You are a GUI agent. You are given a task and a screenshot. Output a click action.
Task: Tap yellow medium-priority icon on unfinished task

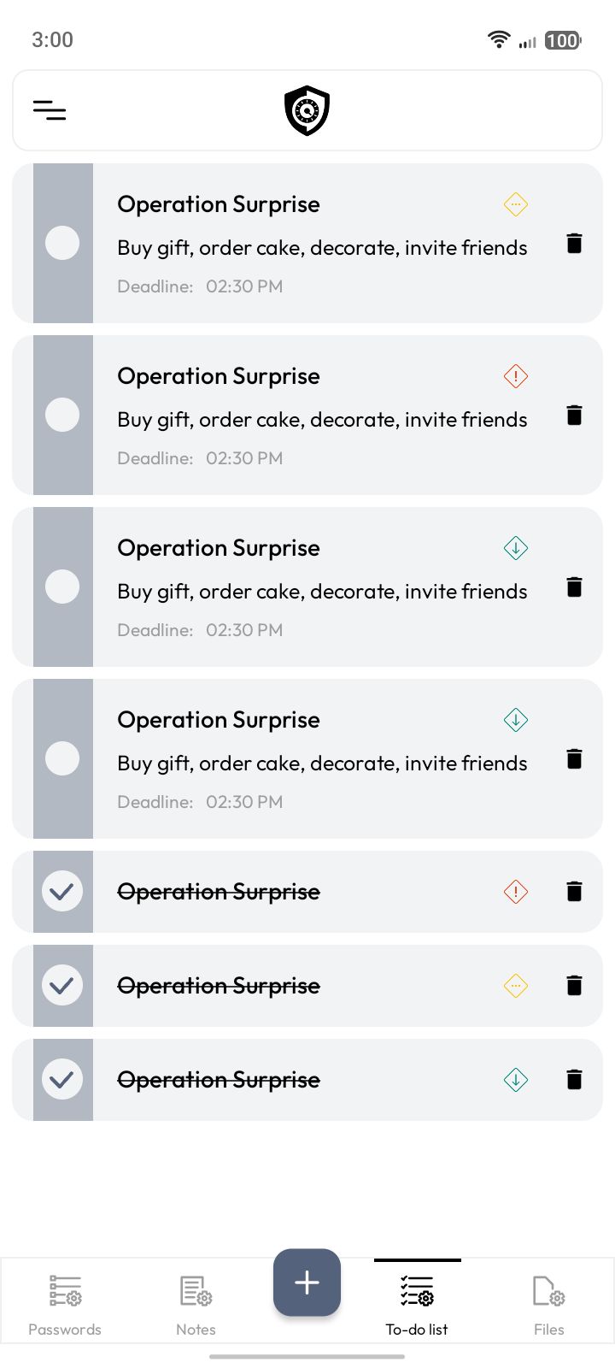tap(516, 204)
